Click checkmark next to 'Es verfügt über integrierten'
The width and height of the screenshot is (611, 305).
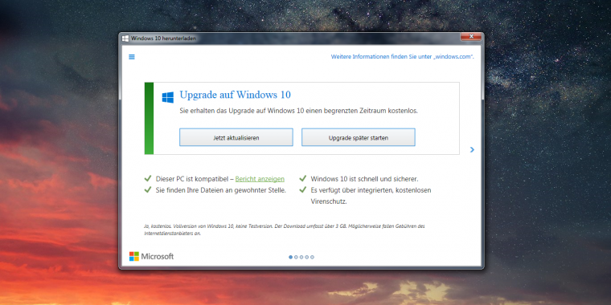303,190
